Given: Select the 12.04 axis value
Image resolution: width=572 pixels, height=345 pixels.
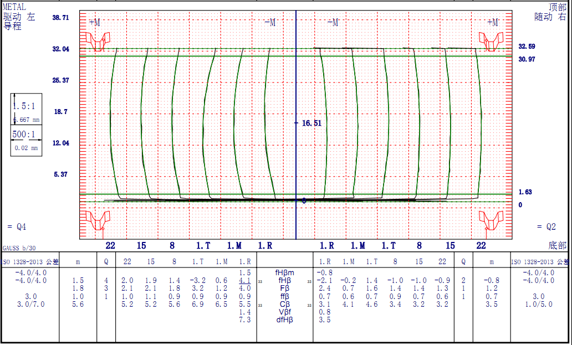Looking at the screenshot, I should (60, 143).
